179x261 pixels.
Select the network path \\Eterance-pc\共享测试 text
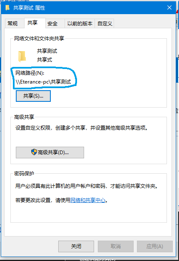[43, 82]
